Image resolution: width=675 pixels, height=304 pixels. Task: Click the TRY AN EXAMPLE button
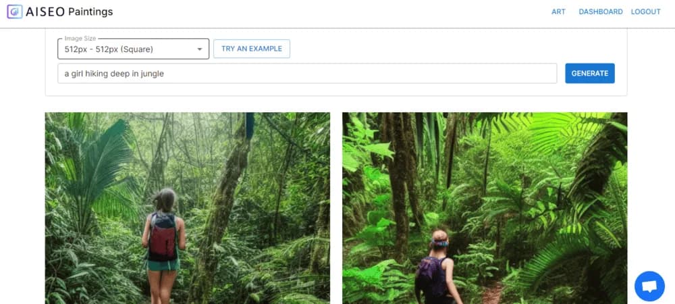(252, 49)
